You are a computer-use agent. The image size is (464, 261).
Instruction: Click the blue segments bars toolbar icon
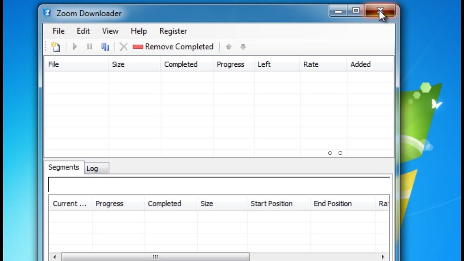(105, 47)
